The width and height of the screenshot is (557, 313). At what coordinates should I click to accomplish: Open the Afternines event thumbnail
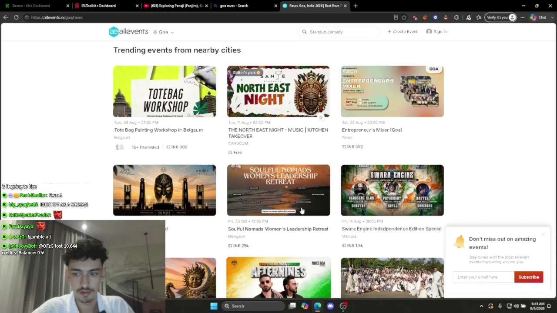tap(278, 277)
